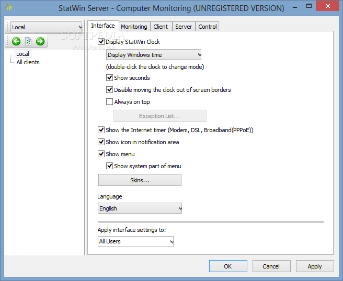Open the Local computer dropdown at top left
Screen dimensions: 343x281
(x=47, y=27)
